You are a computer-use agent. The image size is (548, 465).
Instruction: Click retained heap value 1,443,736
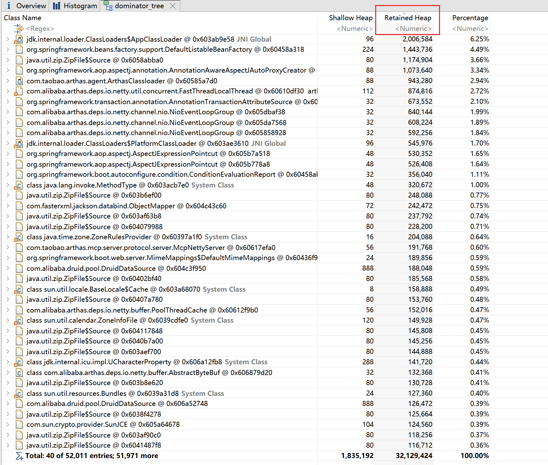point(417,50)
